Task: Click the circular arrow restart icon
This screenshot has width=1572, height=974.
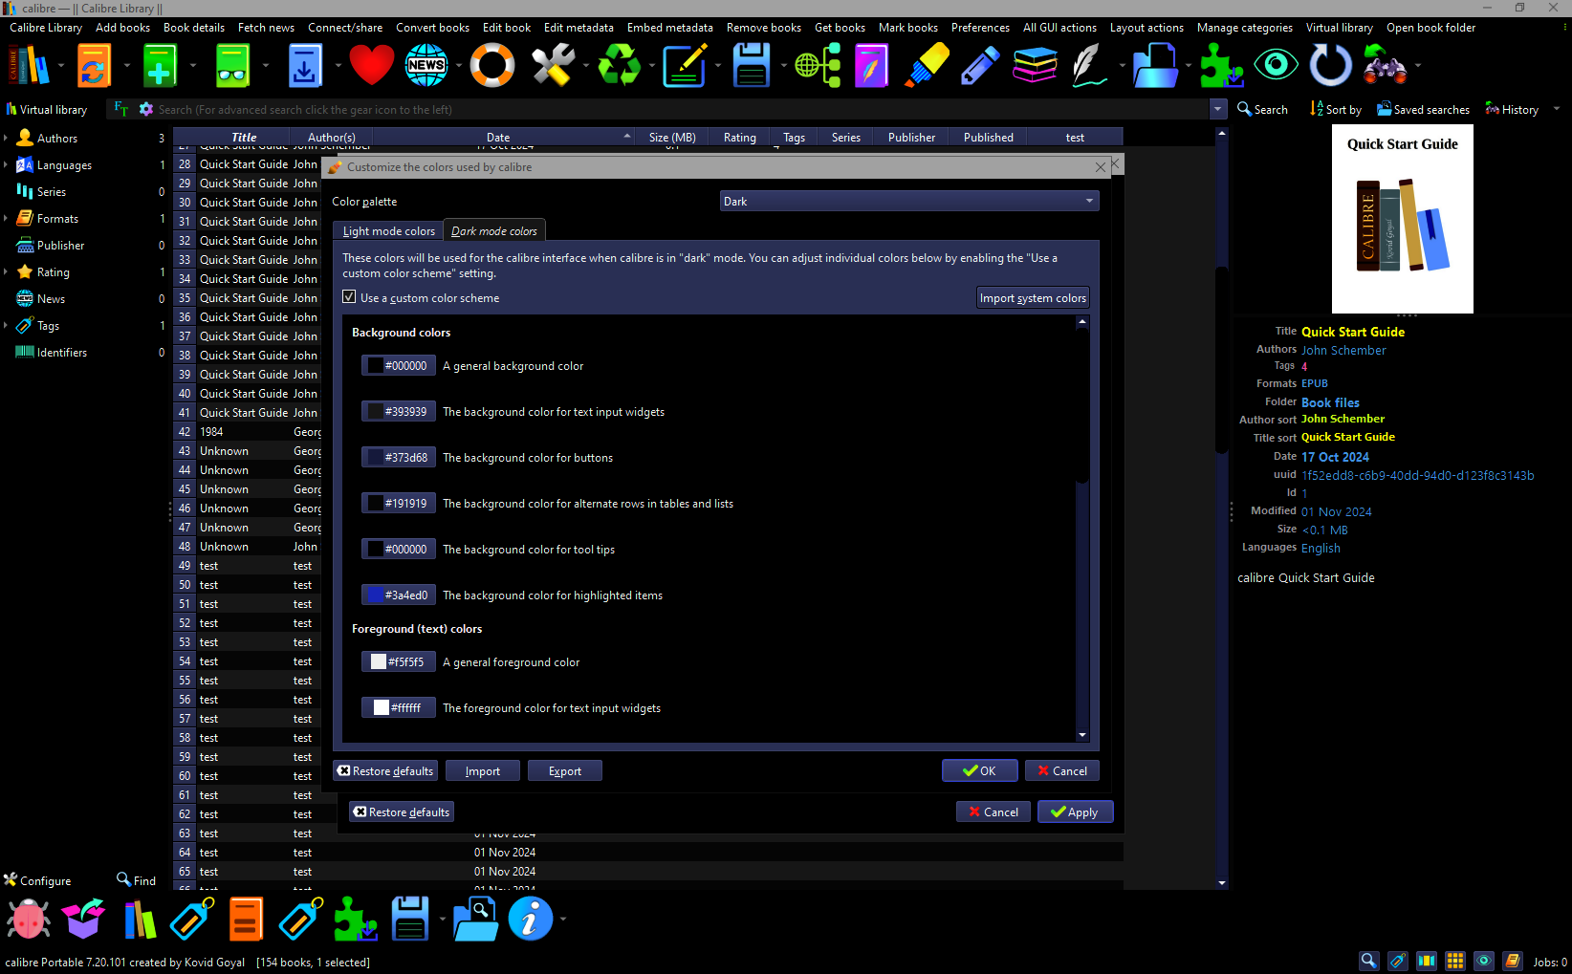Action: pyautogui.click(x=1330, y=66)
